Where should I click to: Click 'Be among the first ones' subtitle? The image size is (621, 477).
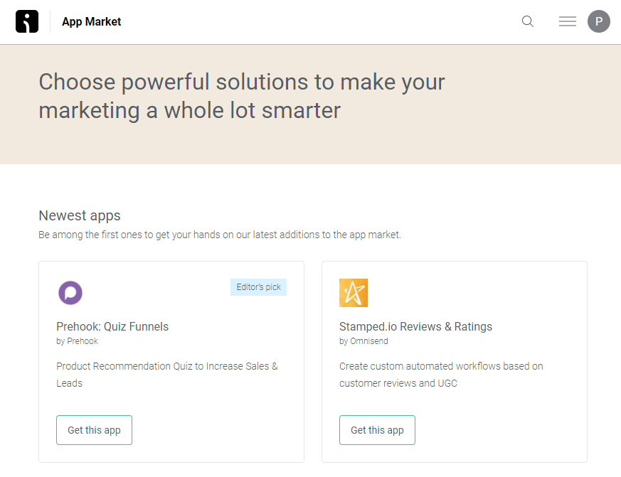pyautogui.click(x=220, y=235)
